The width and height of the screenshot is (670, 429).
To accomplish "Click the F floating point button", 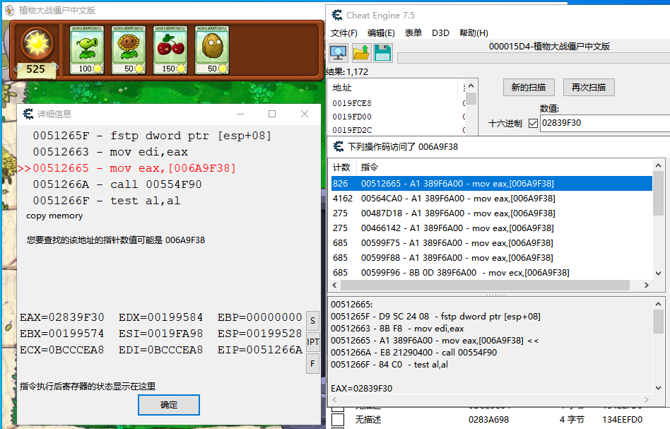I will [x=313, y=363].
